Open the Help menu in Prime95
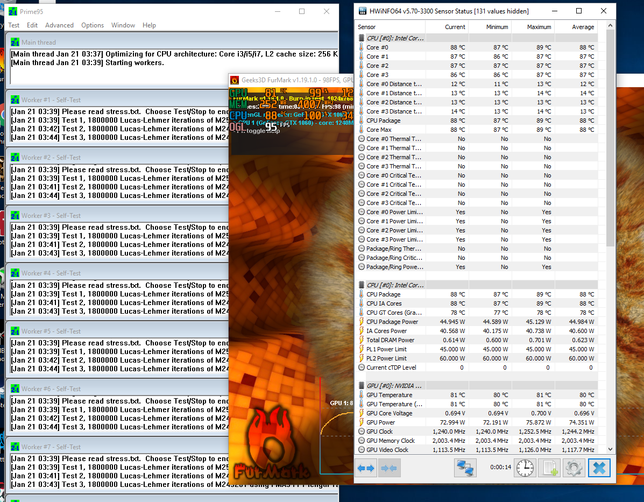This screenshot has width=644, height=502. tap(149, 25)
